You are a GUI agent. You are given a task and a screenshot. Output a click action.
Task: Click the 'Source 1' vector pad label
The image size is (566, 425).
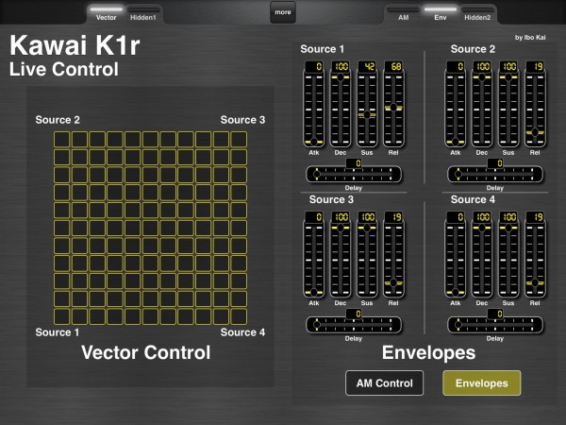tap(57, 332)
